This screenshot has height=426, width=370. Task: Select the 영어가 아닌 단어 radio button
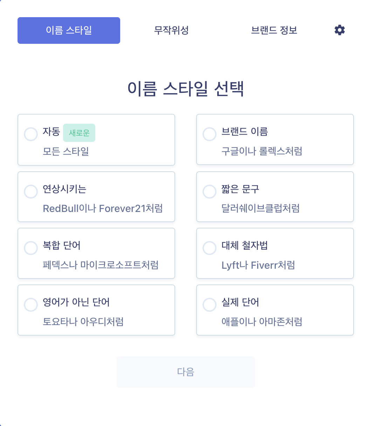[x=31, y=305]
